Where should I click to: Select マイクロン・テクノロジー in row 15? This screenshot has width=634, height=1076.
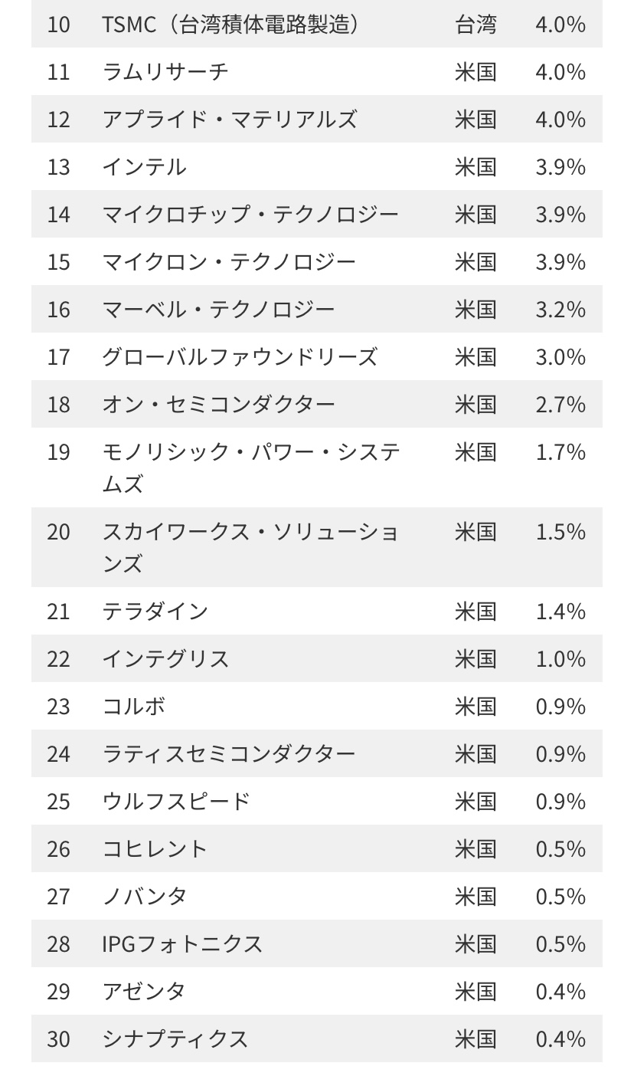click(229, 262)
